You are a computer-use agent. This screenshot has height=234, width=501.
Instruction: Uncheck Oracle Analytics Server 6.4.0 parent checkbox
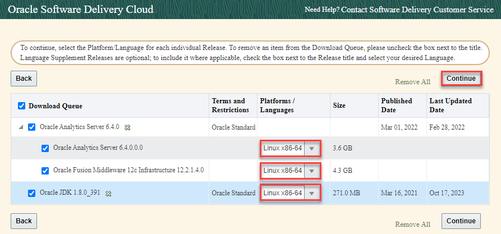(x=31, y=127)
